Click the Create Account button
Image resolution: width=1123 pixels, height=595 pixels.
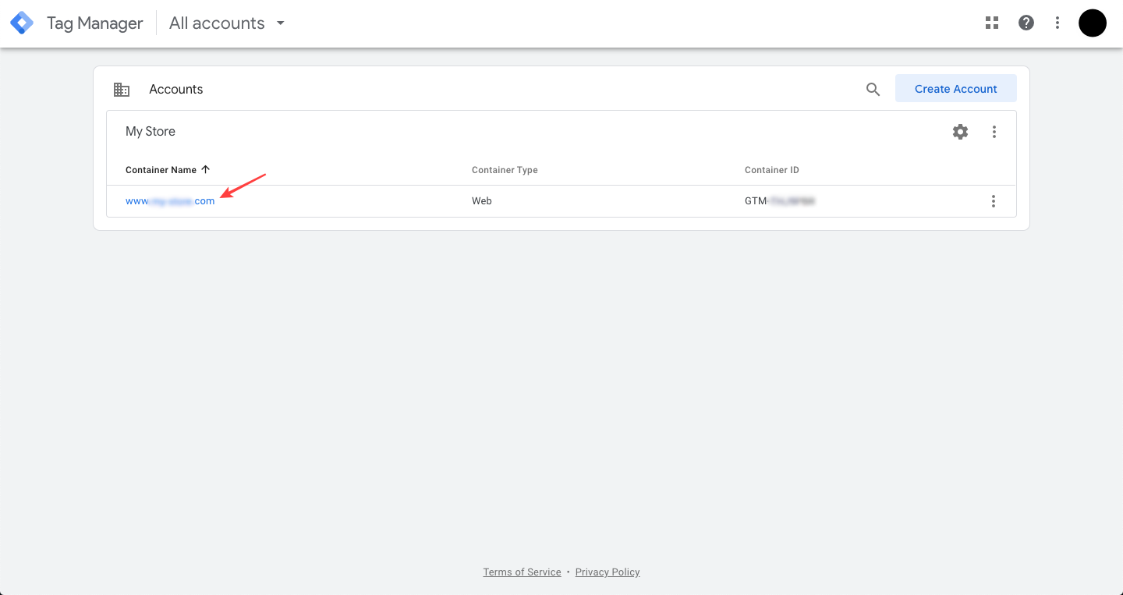coord(955,88)
